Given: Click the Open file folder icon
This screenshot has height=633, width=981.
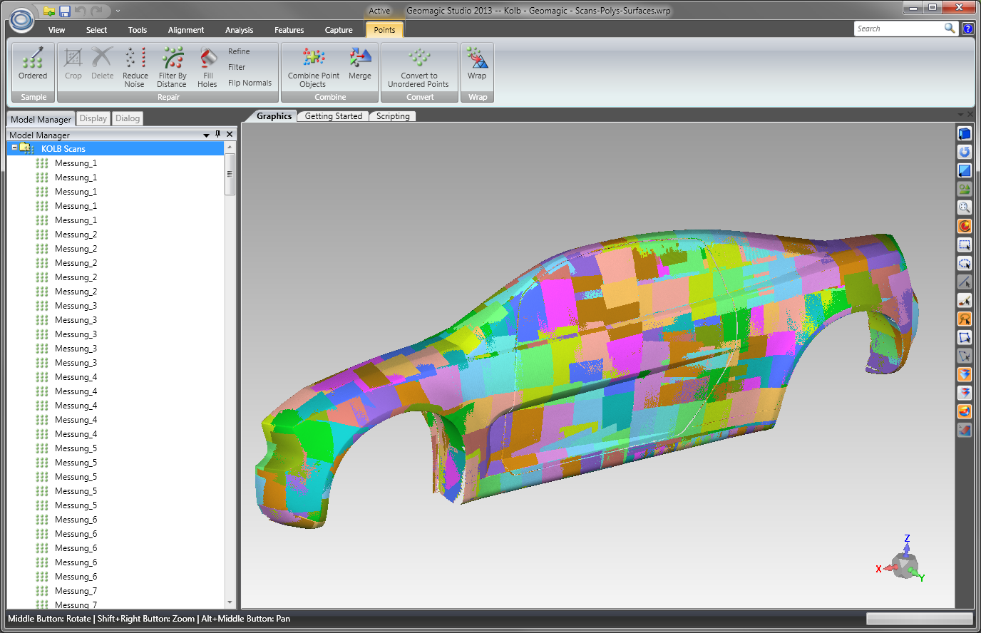Looking at the screenshot, I should point(49,11).
